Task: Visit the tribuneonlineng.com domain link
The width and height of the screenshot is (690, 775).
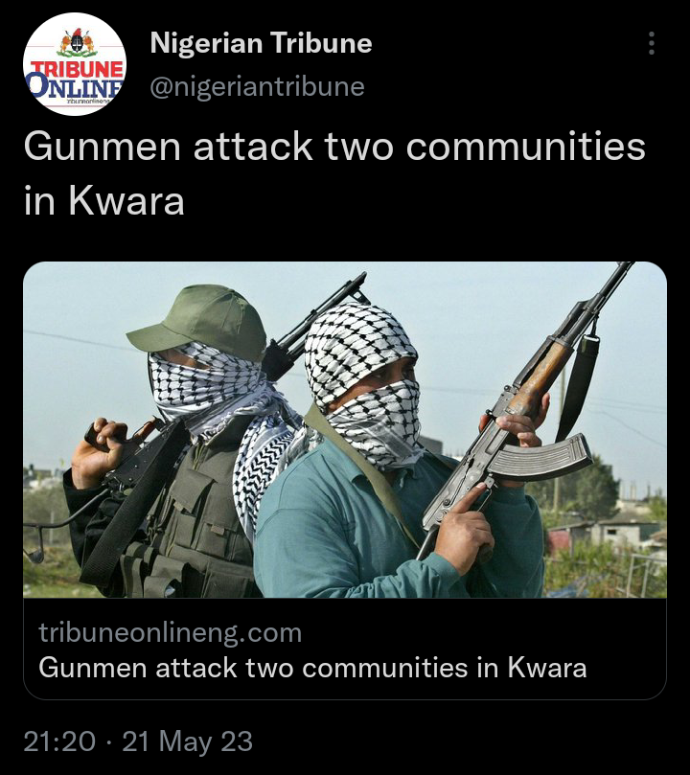Action: coord(170,632)
